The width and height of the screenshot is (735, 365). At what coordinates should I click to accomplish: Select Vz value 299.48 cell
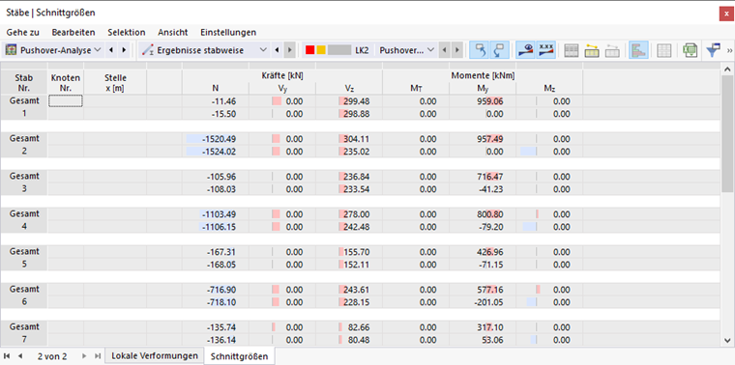click(349, 101)
